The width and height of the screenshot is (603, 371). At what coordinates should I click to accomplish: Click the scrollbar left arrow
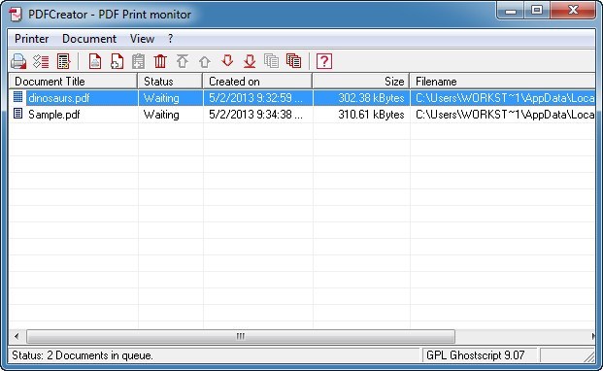point(17,336)
